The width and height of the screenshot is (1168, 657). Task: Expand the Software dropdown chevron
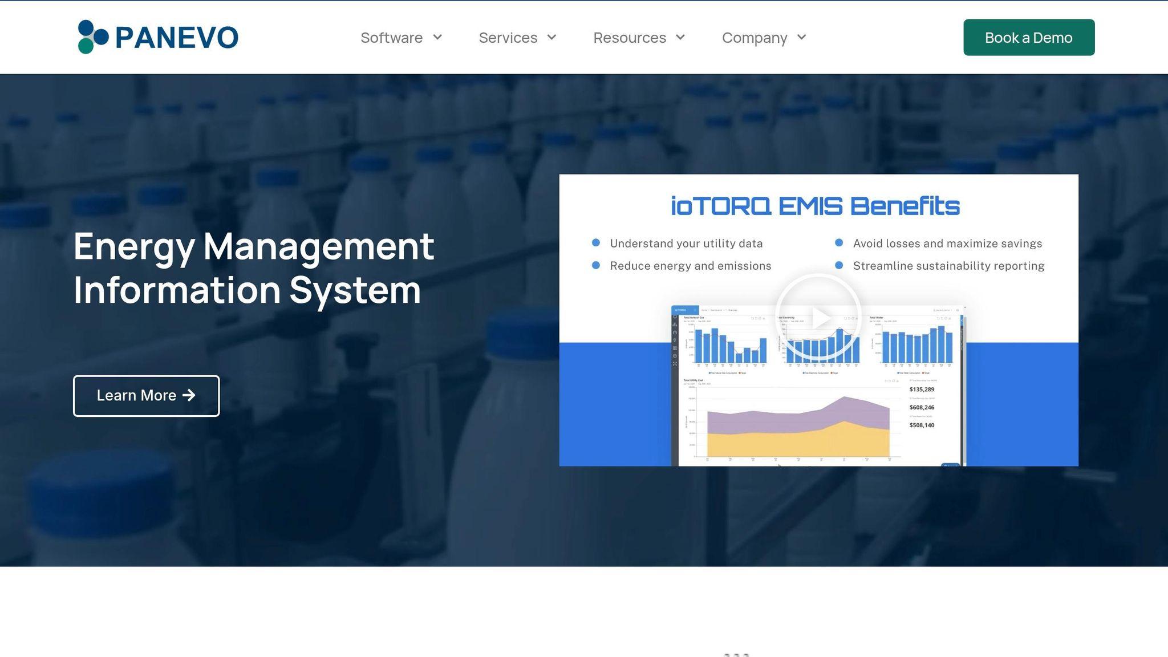[437, 38]
